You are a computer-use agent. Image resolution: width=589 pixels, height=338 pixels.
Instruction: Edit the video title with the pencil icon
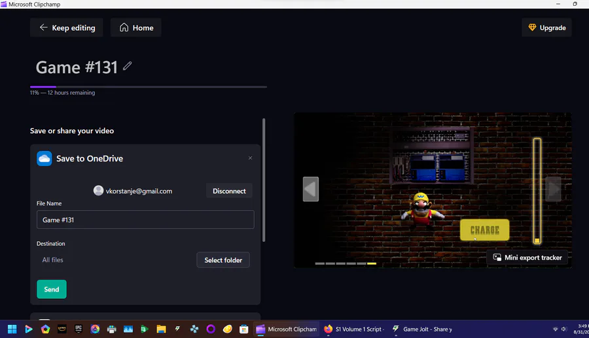point(128,66)
